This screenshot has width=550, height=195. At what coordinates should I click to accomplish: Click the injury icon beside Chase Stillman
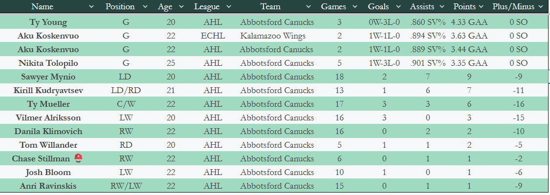pyautogui.click(x=78, y=158)
